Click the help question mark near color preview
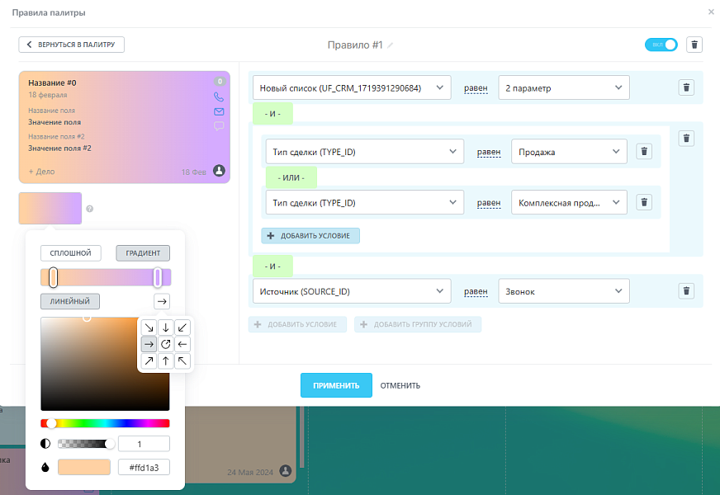This screenshot has height=495, width=720. pyautogui.click(x=89, y=209)
